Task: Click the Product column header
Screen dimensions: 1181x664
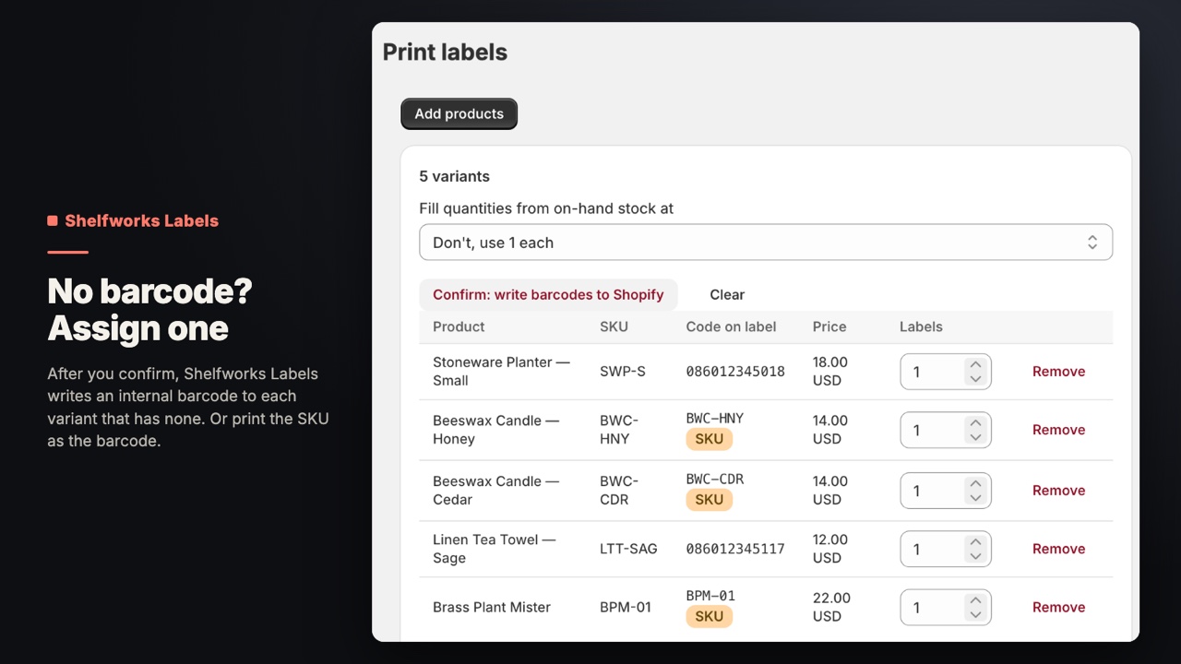Action: click(x=459, y=326)
